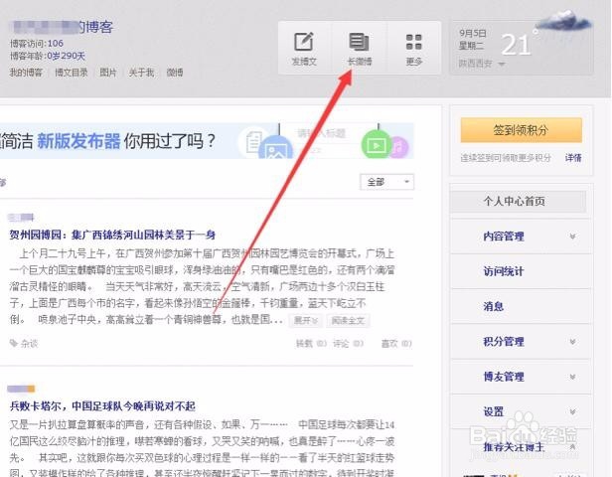612x477 pixels.
Task: Open 消息 in sidebar
Action: [x=494, y=306]
